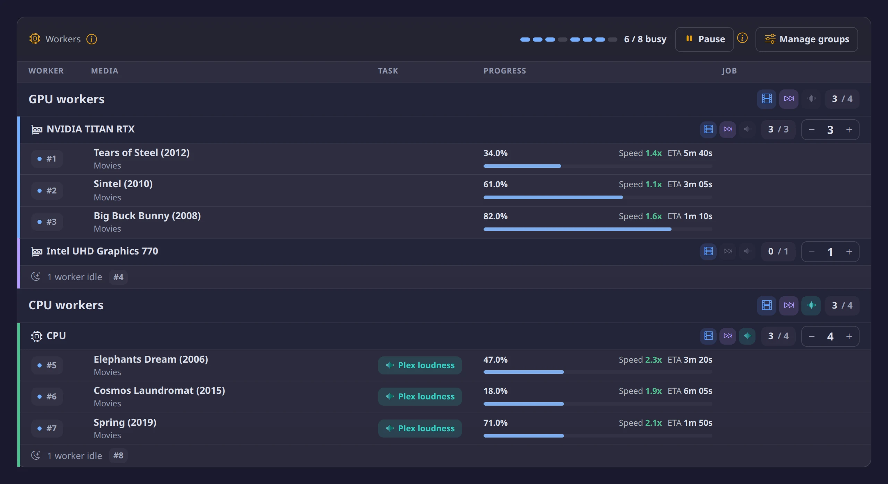Toggle waveform icon on NVIDIA TITAN RTX row
The width and height of the screenshot is (888, 484).
(747, 129)
